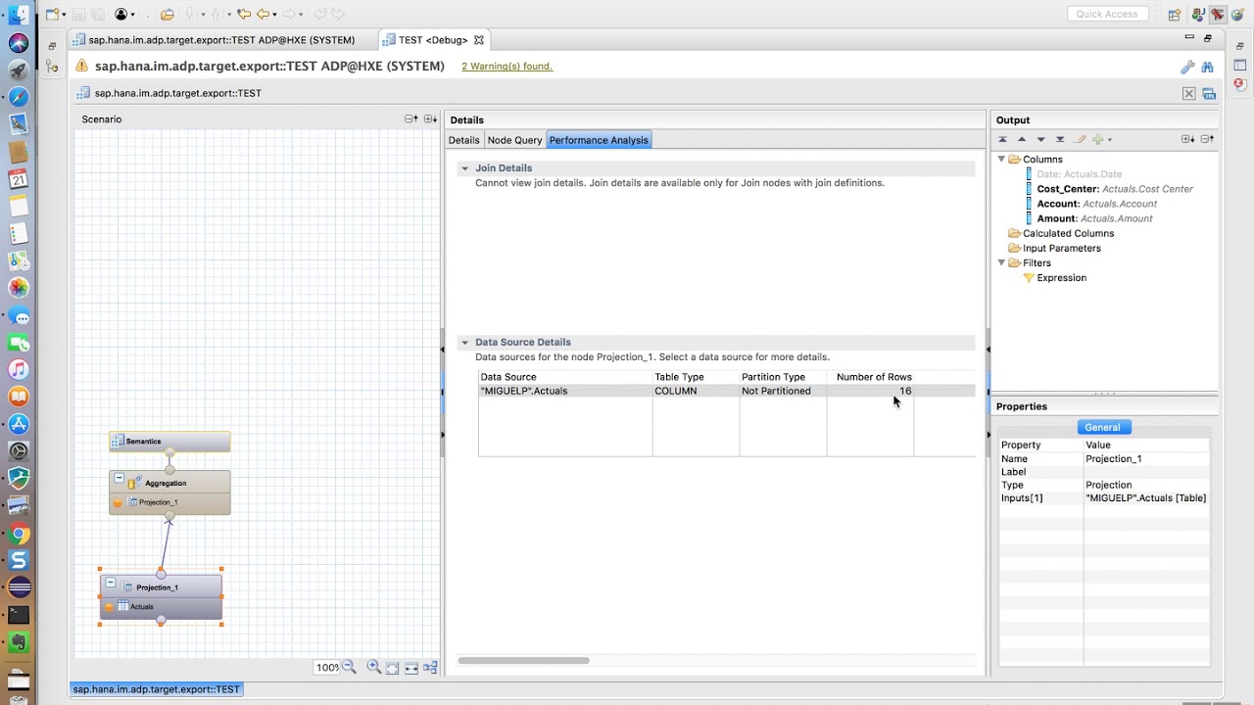Select the TEST <Debug> editor tab
The width and height of the screenshot is (1254, 705).
click(x=432, y=40)
